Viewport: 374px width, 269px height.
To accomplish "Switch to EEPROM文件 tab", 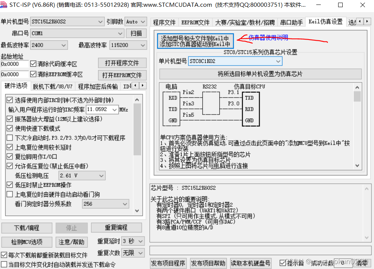I will 195,22.
